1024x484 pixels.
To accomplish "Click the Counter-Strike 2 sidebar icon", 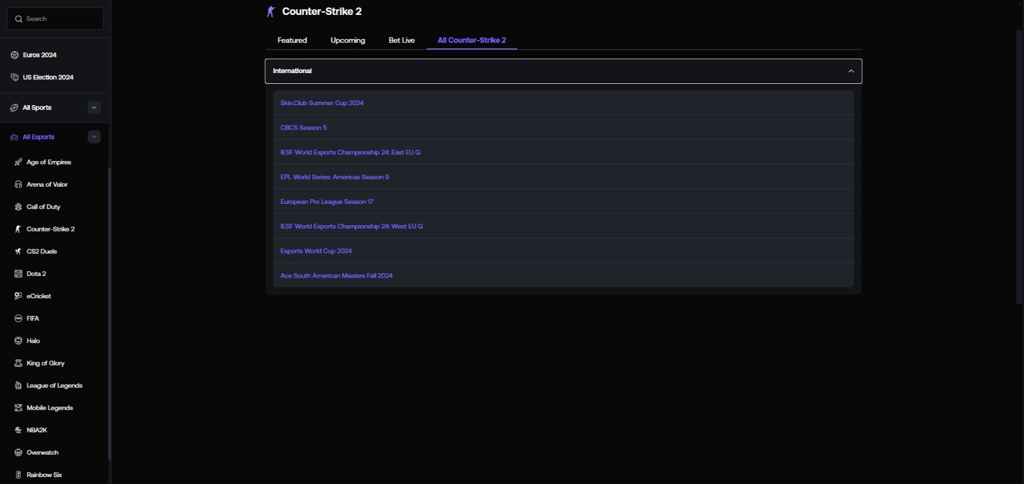I will pos(18,229).
